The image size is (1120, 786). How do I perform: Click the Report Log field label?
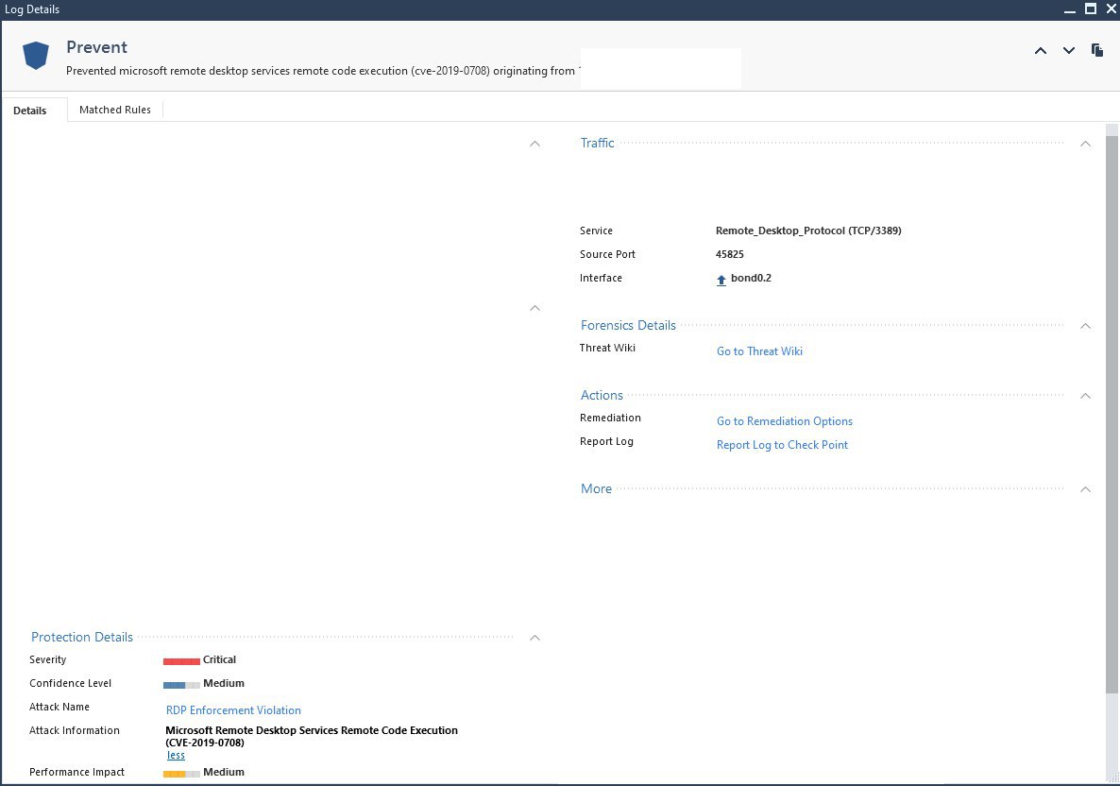(x=606, y=441)
